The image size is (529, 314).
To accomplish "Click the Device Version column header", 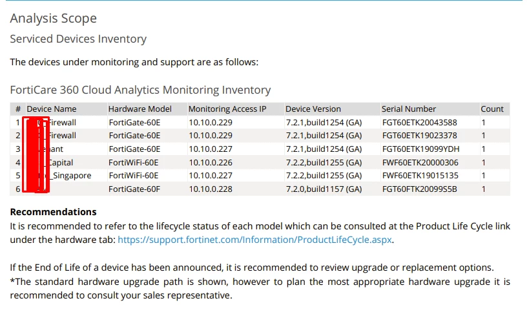I will click(x=313, y=109).
